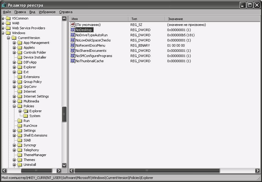Sort values by the Тип column header

tap(147, 19)
